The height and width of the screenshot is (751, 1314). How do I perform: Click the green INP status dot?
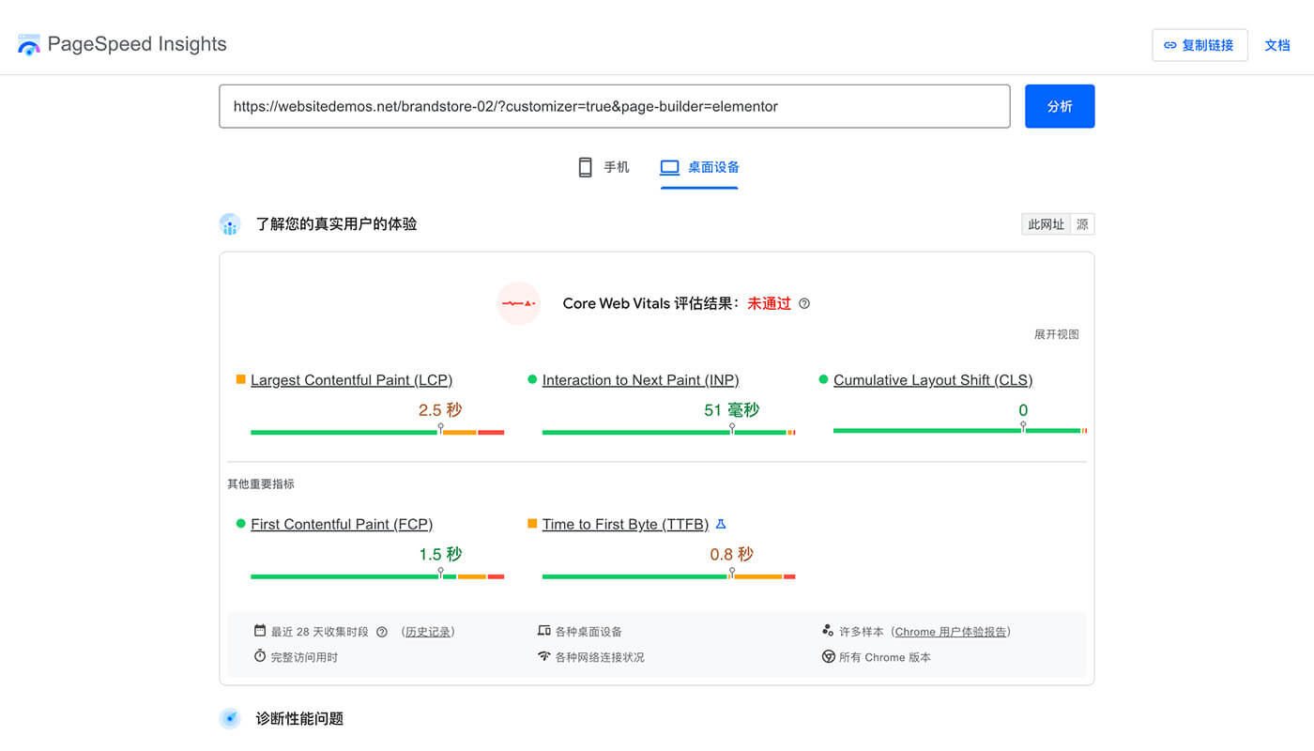[x=532, y=379]
